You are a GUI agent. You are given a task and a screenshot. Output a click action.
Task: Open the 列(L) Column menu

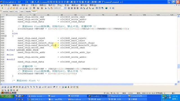60,5
